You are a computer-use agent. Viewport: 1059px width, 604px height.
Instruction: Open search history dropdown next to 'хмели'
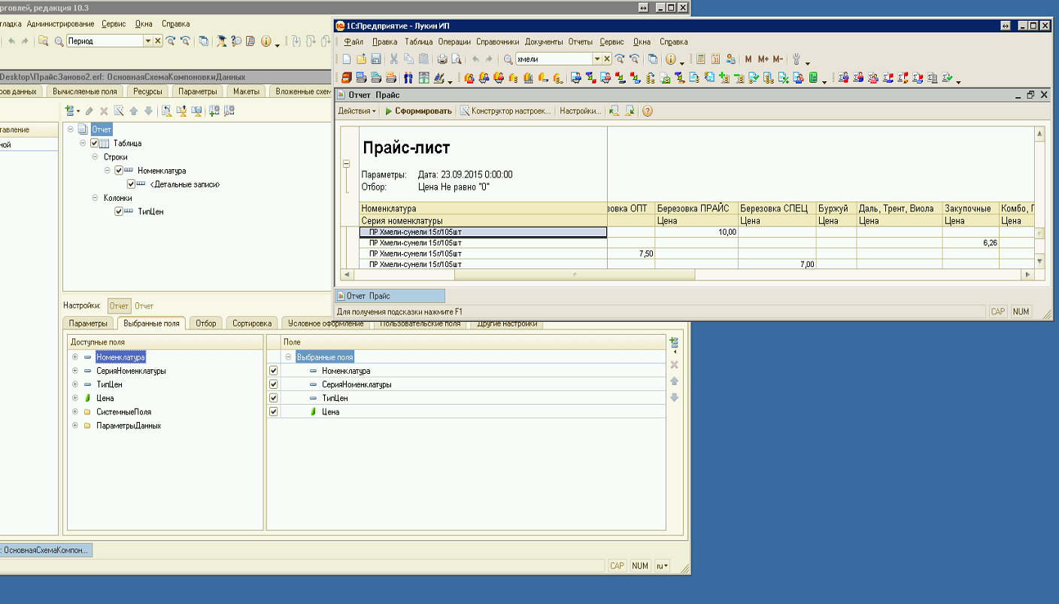pos(597,59)
